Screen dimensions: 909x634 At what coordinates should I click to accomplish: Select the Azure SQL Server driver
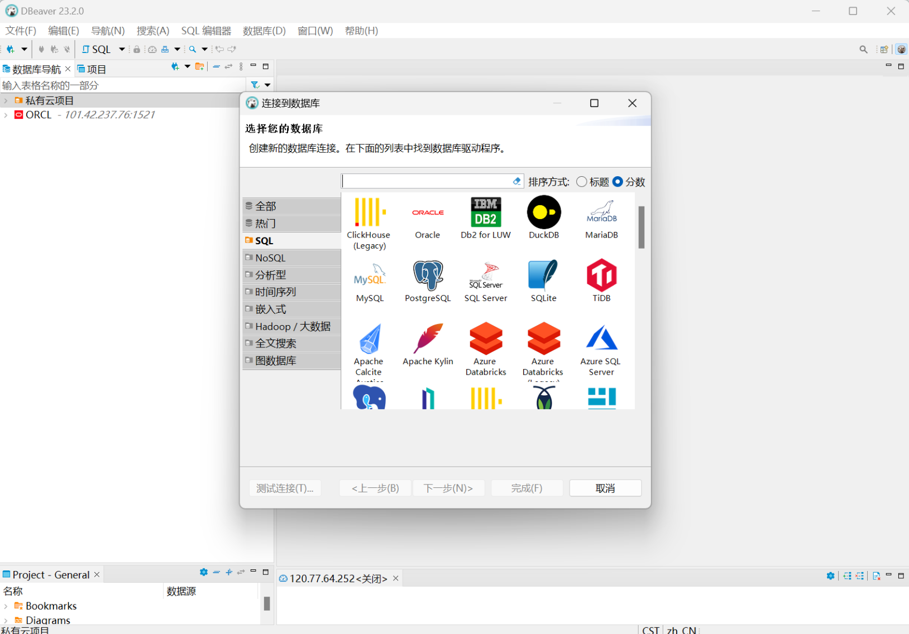point(601,350)
